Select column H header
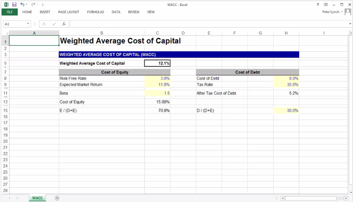 286,33
